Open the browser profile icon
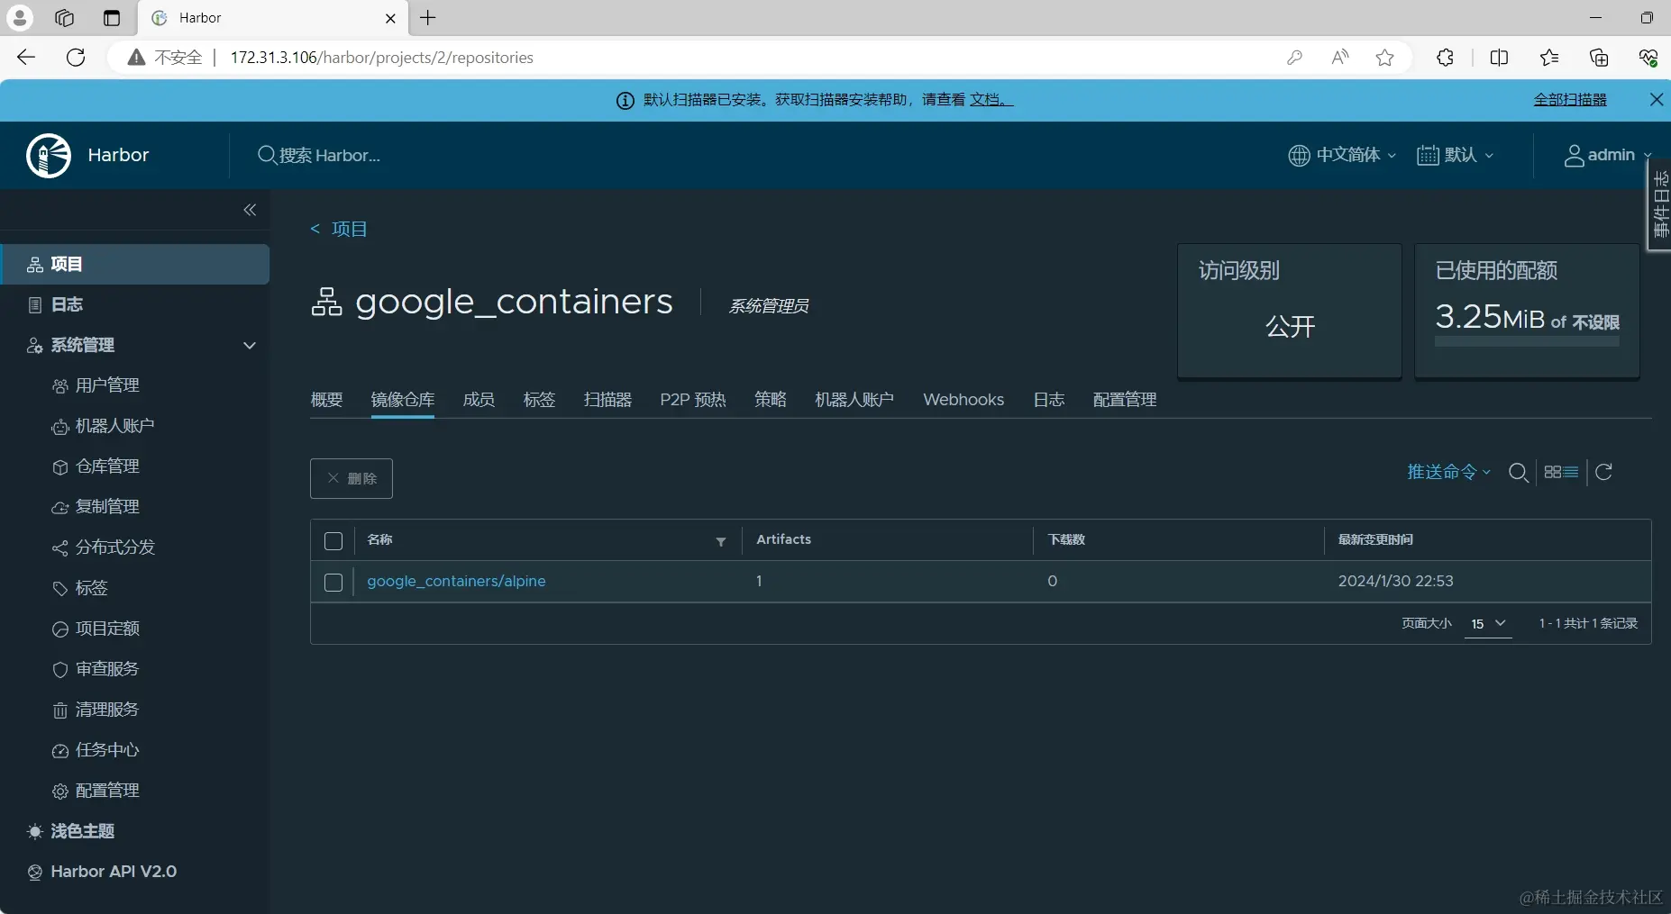Viewport: 1671px width, 914px height. 20,18
